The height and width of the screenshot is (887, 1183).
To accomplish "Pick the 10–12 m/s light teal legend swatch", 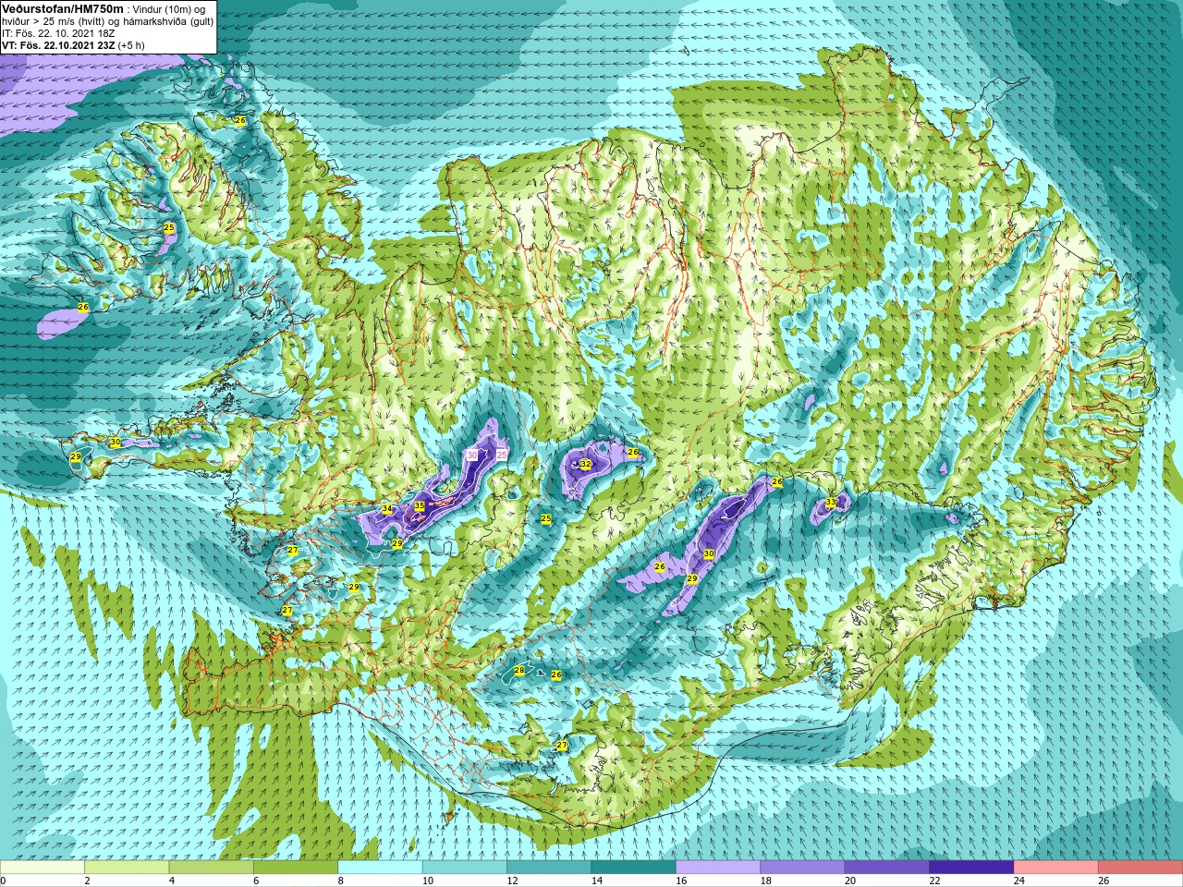I will point(465,868).
